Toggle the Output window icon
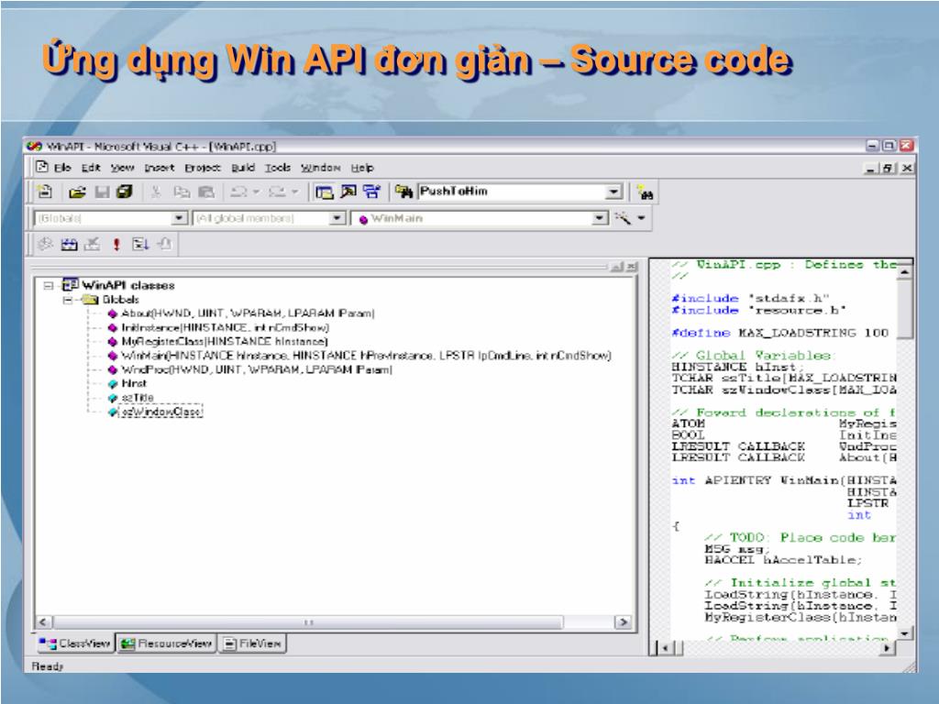The width and height of the screenshot is (939, 704). click(348, 192)
